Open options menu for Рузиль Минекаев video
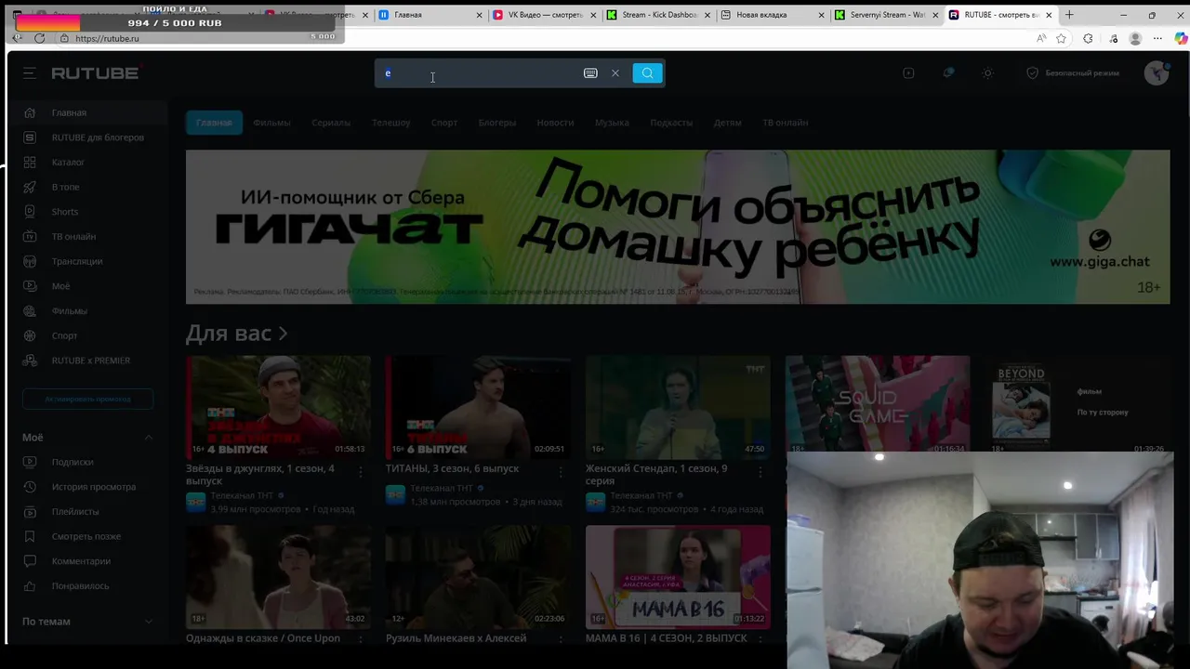 561,640
